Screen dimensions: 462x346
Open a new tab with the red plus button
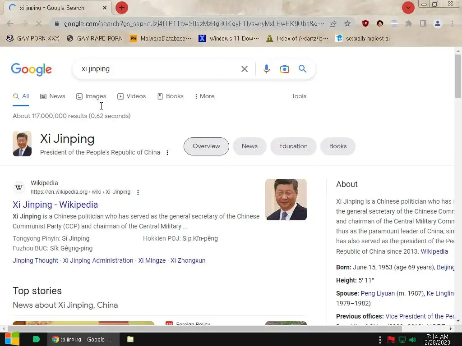pyautogui.click(x=122, y=8)
